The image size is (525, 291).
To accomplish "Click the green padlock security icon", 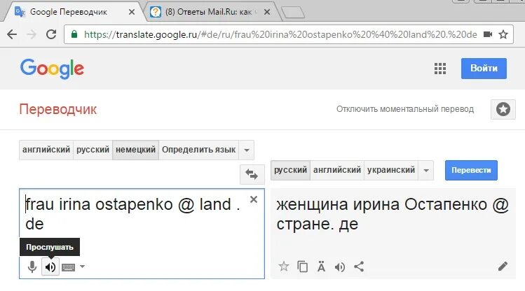I will click(x=74, y=34).
